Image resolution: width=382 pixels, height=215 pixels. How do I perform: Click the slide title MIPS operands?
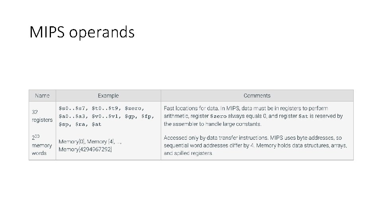coord(82,32)
